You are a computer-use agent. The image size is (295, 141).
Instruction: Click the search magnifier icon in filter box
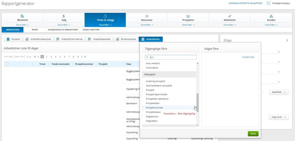tap(147, 57)
